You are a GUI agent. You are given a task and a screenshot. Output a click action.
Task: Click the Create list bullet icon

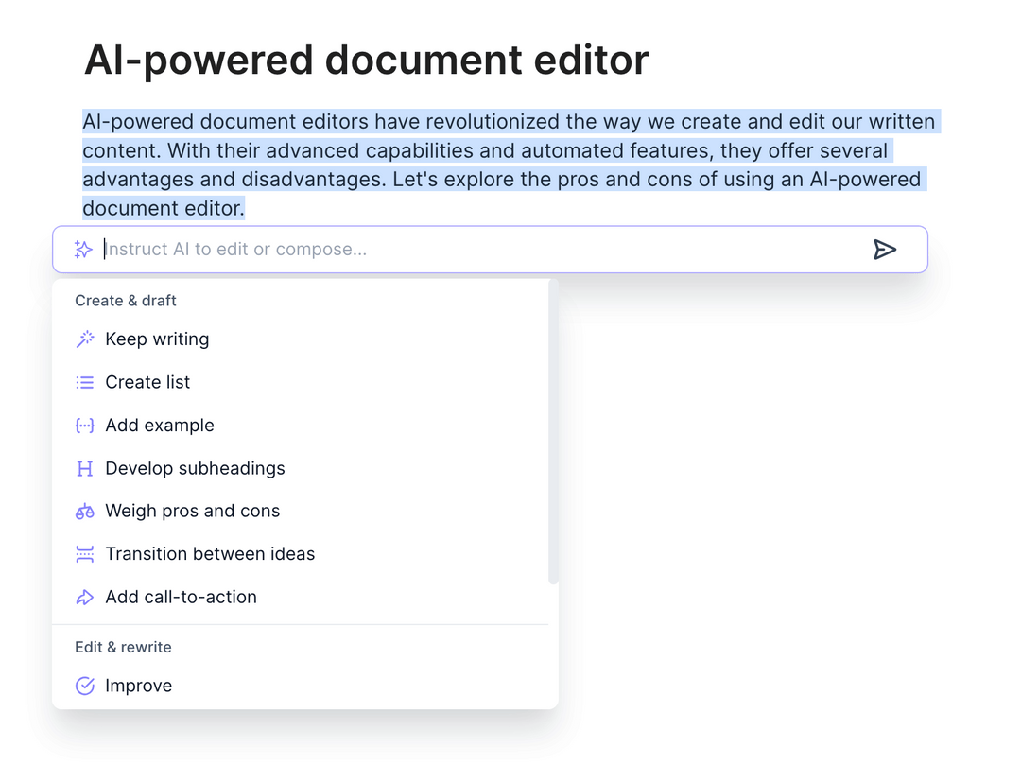(x=84, y=382)
